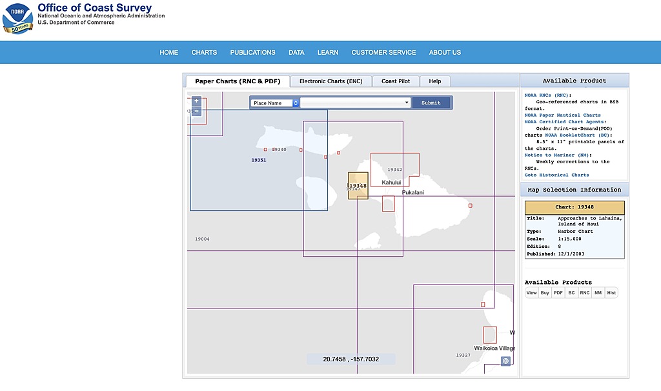Switch to Paper Charts (RNC & PDF) tab
This screenshot has width=661, height=391.
(x=238, y=81)
